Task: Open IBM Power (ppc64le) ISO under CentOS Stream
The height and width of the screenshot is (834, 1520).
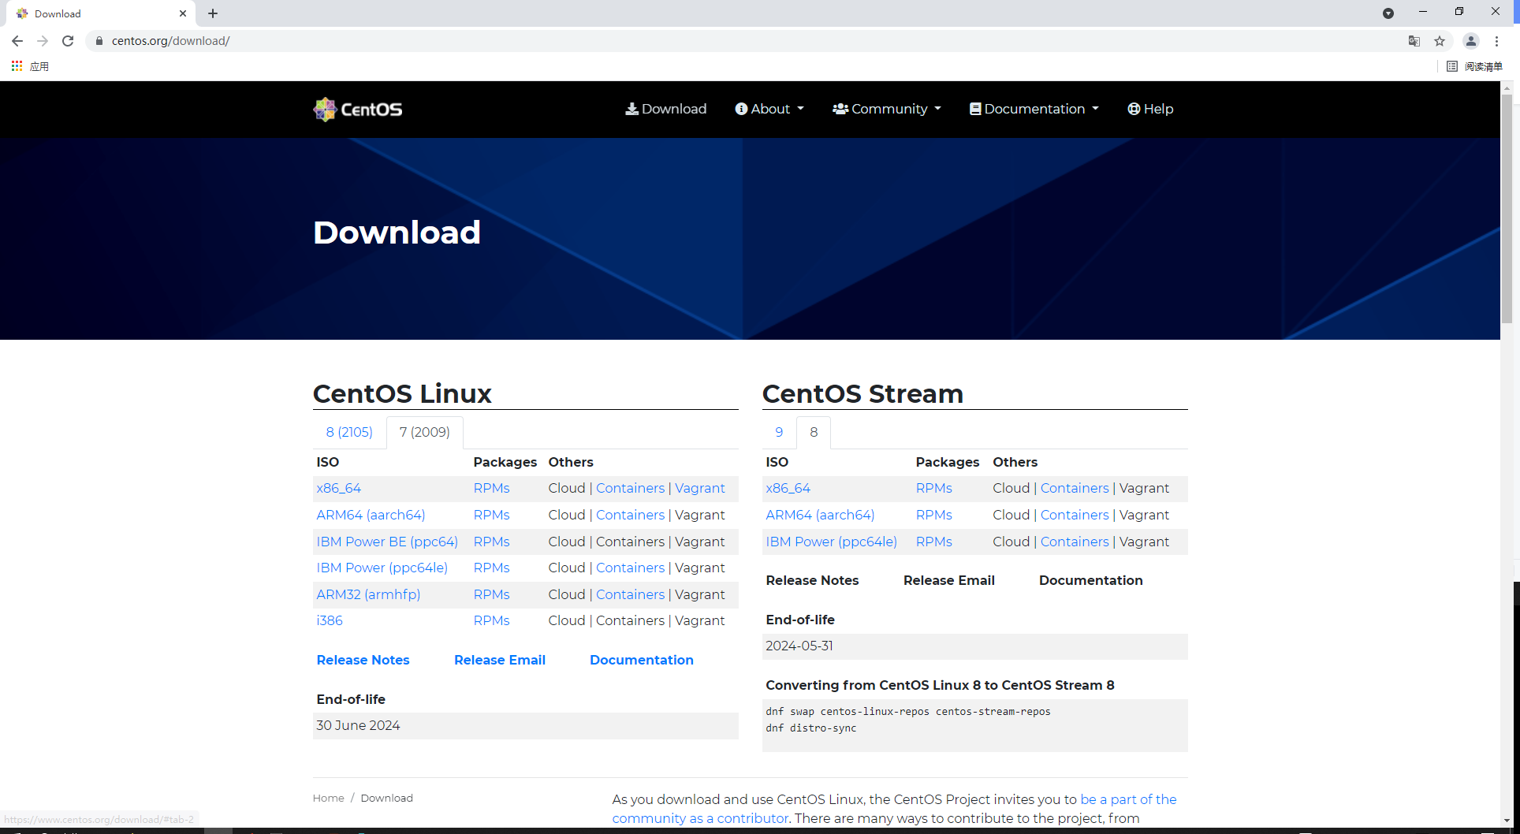Action: pos(831,542)
